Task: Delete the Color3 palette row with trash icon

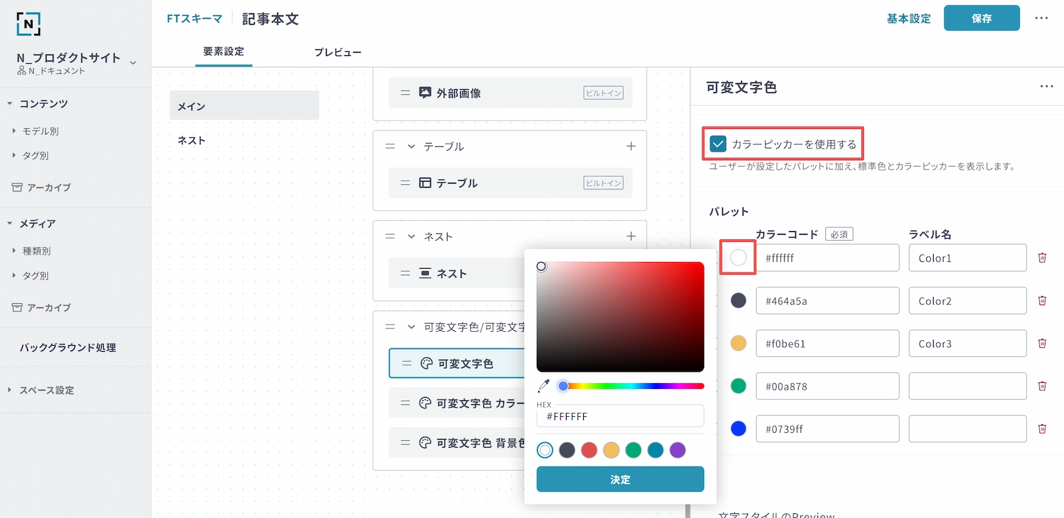Action: pyautogui.click(x=1042, y=344)
